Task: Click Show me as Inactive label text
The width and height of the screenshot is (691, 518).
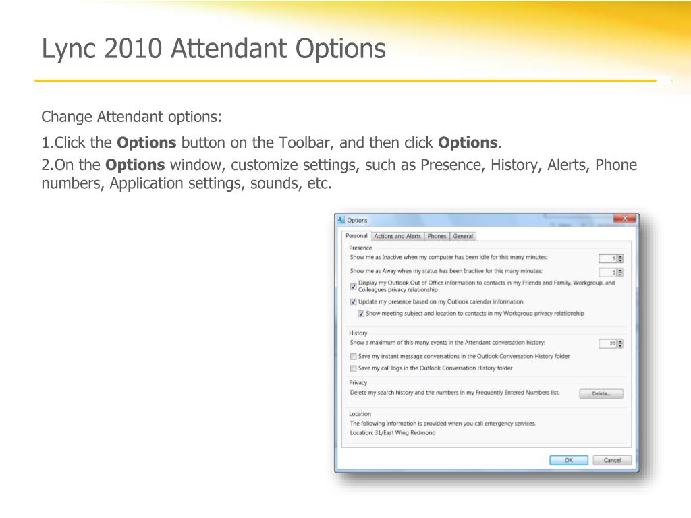Action: click(x=449, y=257)
